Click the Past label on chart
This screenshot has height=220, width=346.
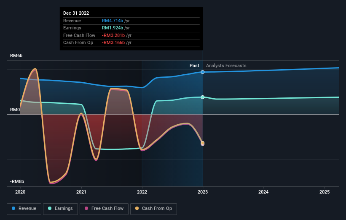pos(194,65)
